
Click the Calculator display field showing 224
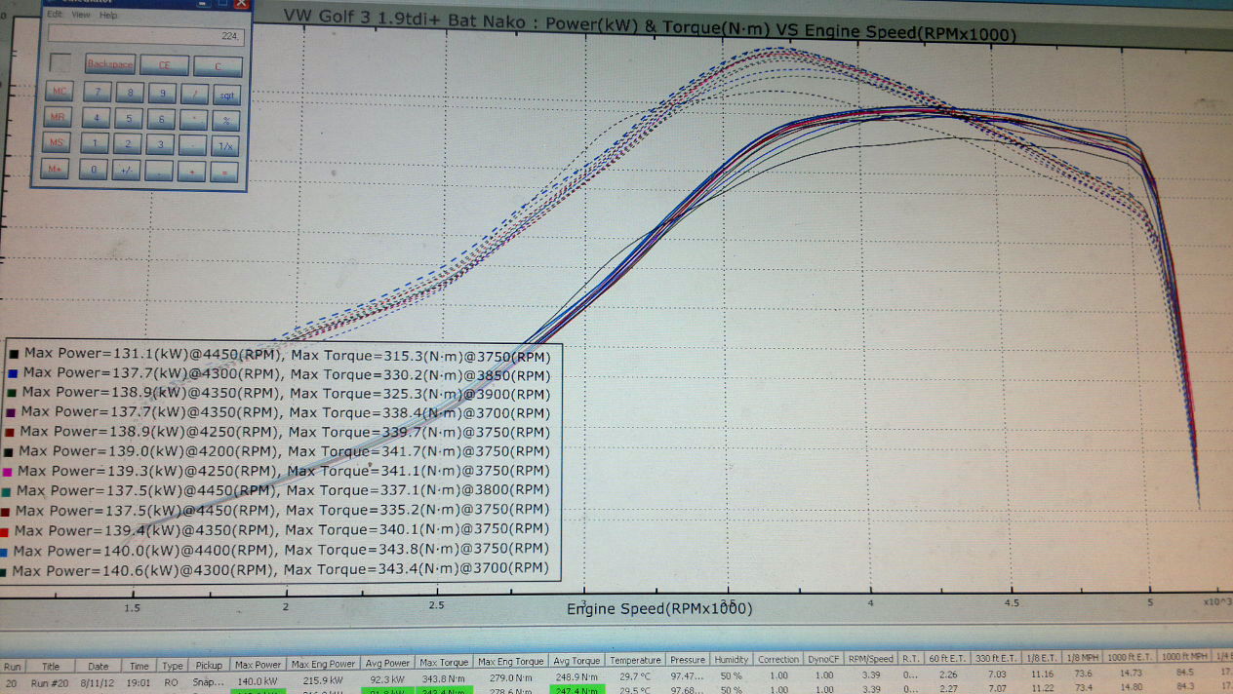point(146,36)
